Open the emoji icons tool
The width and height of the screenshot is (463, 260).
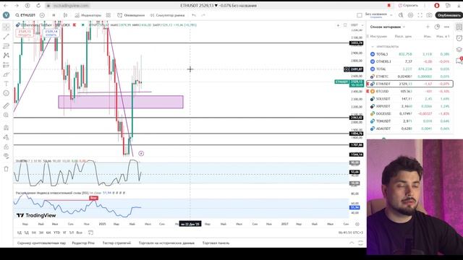(7, 93)
